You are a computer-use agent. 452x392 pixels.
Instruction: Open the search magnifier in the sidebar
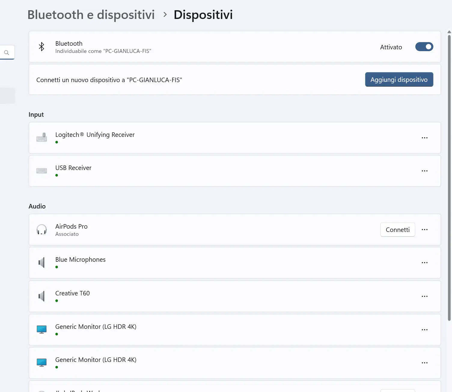[7, 52]
